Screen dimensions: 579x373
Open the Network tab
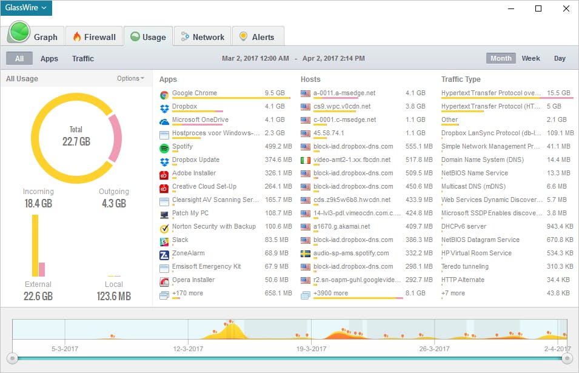[x=202, y=37]
